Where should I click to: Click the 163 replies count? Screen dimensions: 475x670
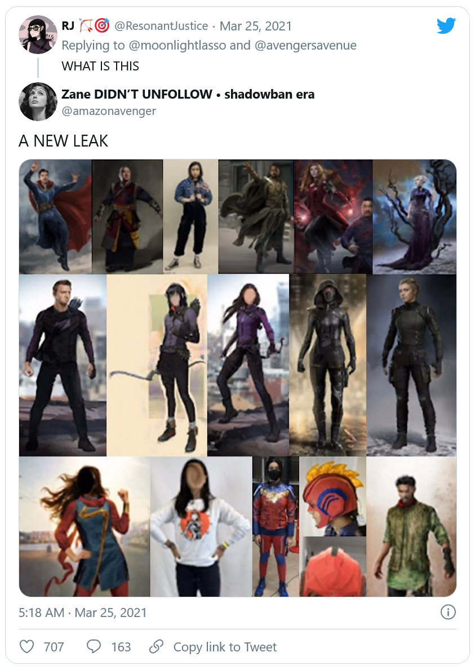(x=121, y=647)
